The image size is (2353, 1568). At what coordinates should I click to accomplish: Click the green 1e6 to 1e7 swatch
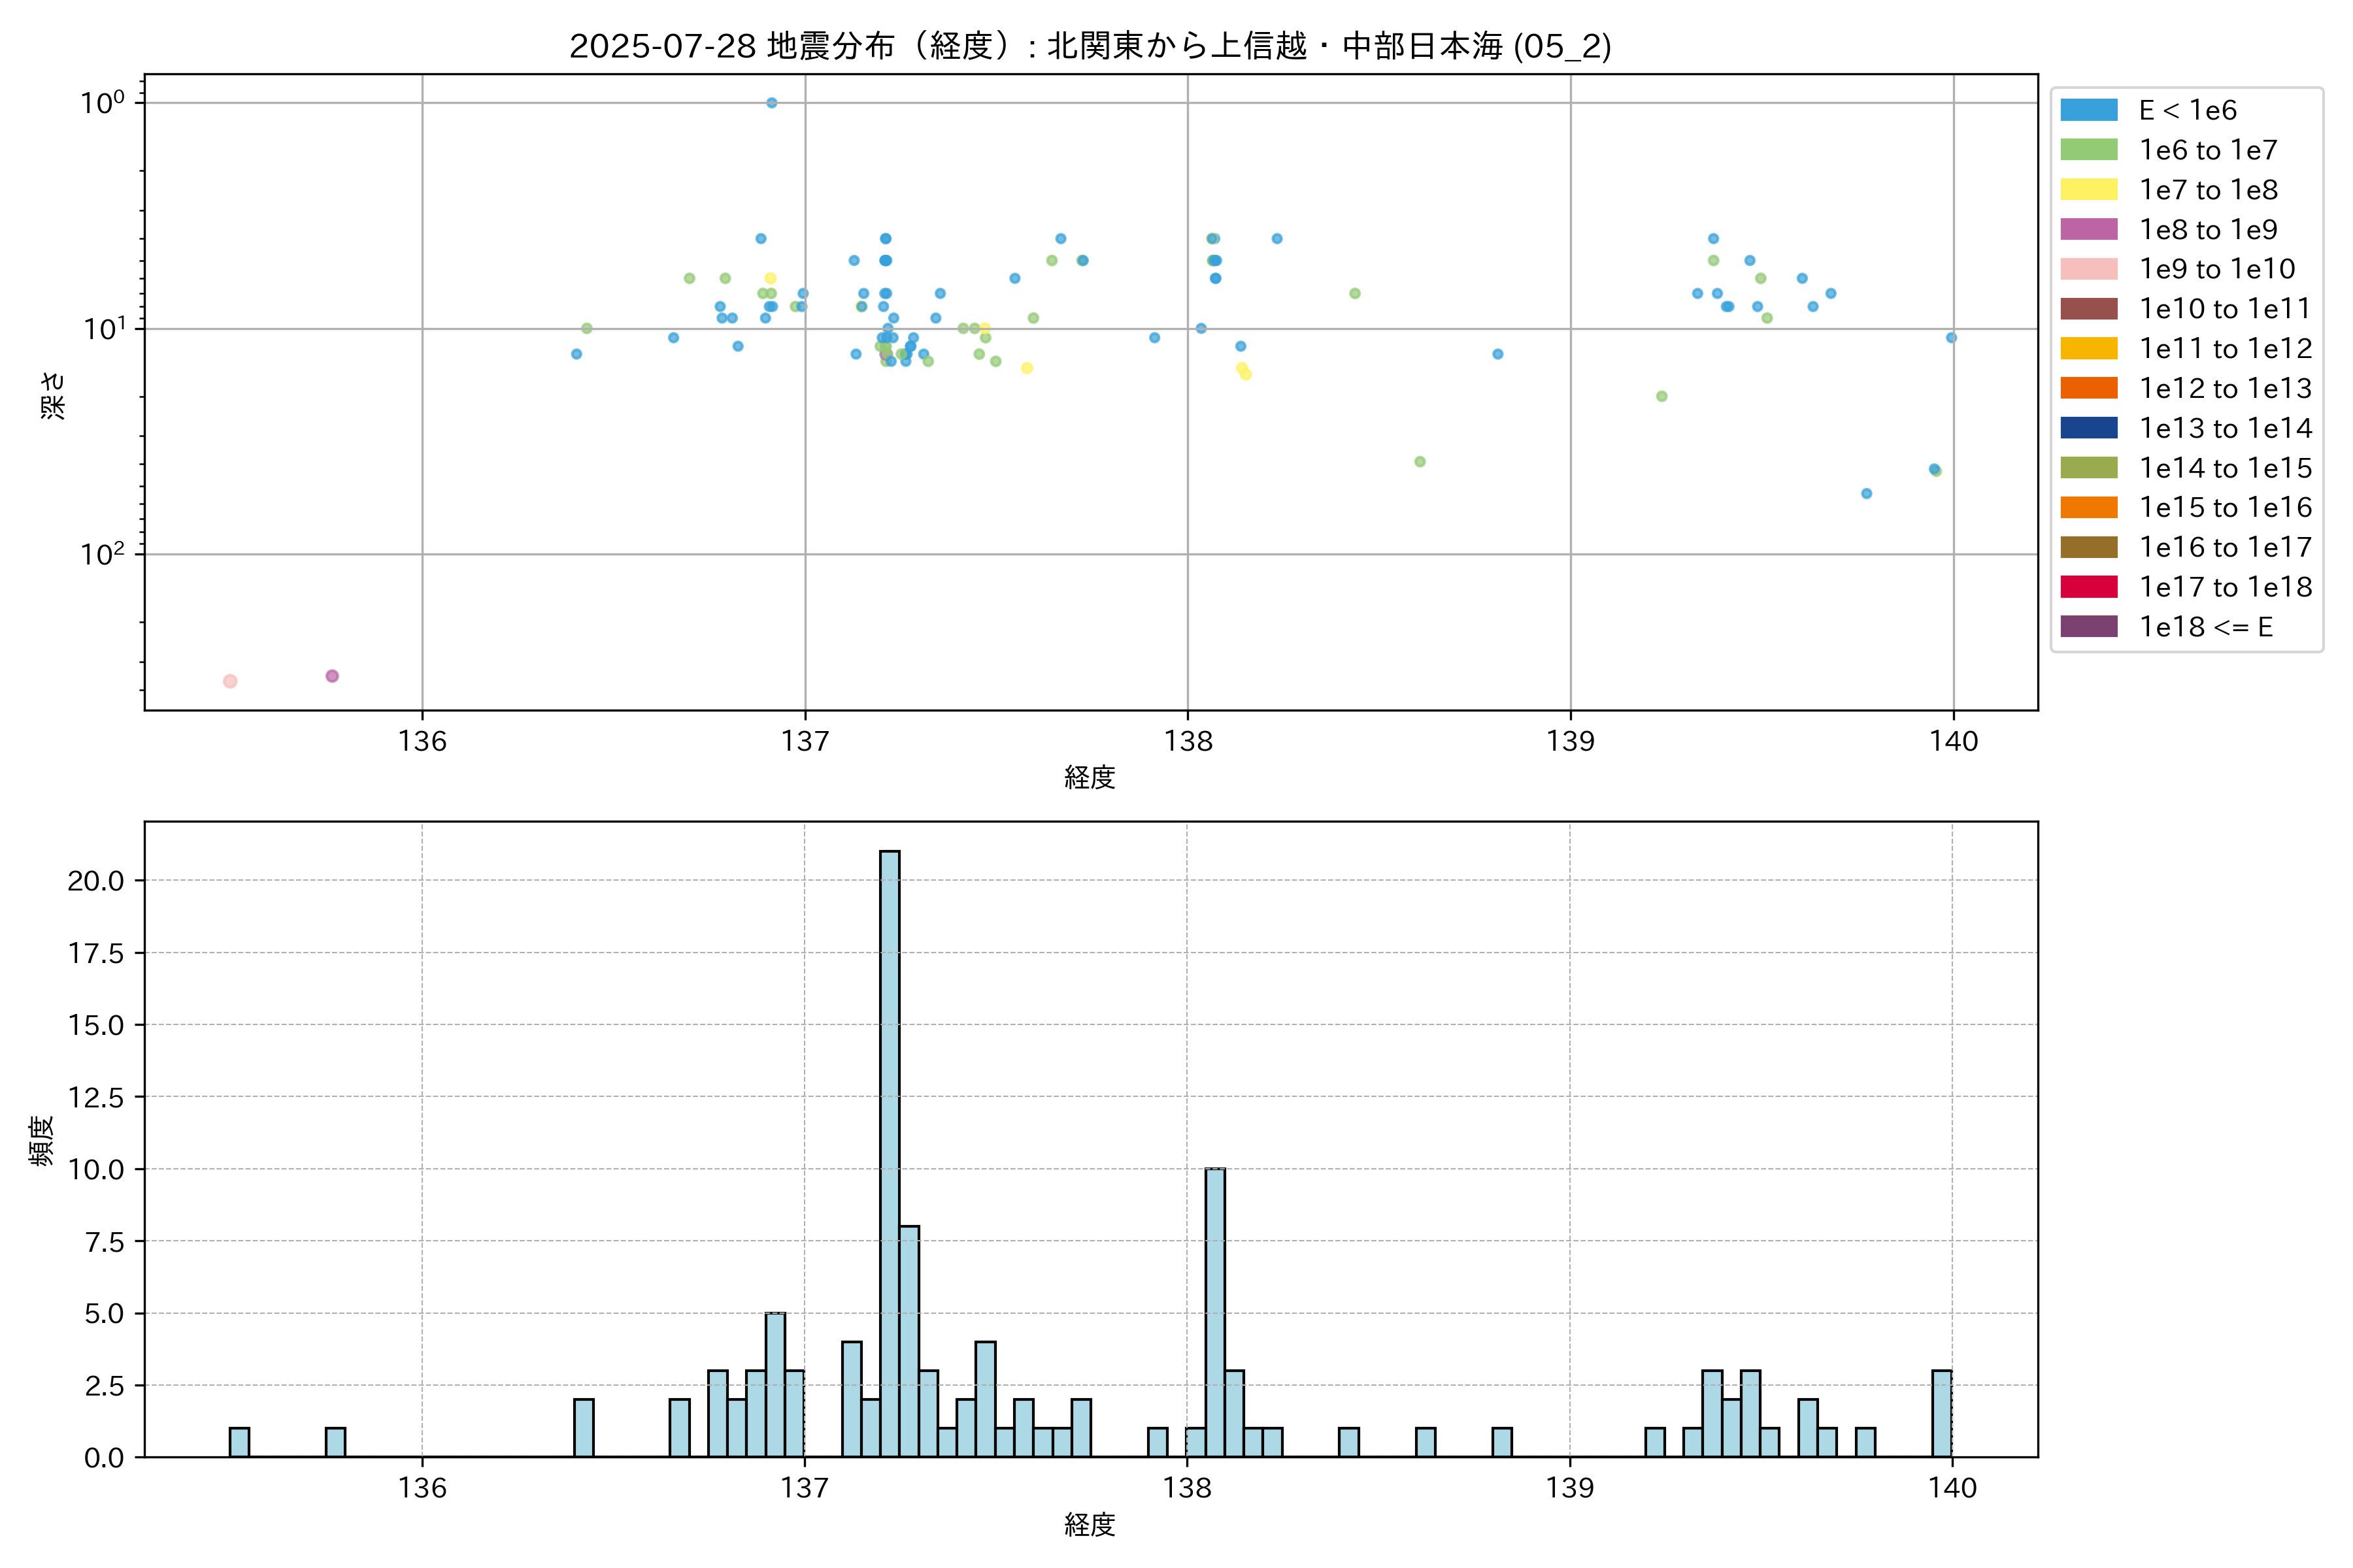(2088, 150)
